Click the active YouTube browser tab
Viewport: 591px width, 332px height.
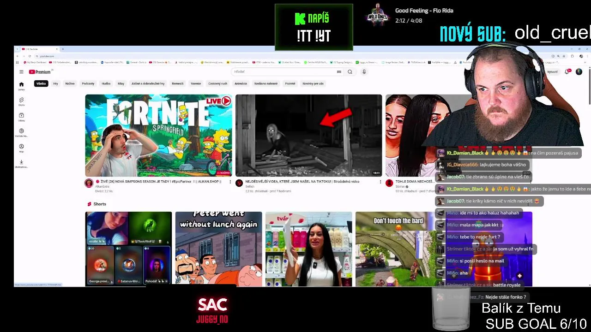(39, 49)
